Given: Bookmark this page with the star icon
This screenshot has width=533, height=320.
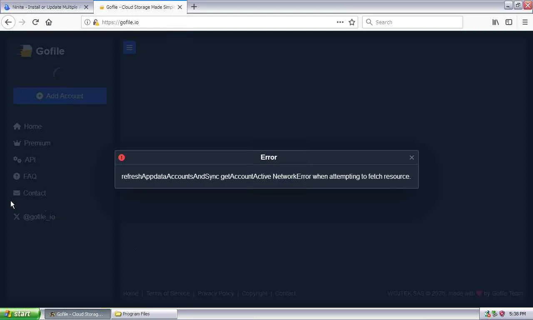Looking at the screenshot, I should coord(352,22).
